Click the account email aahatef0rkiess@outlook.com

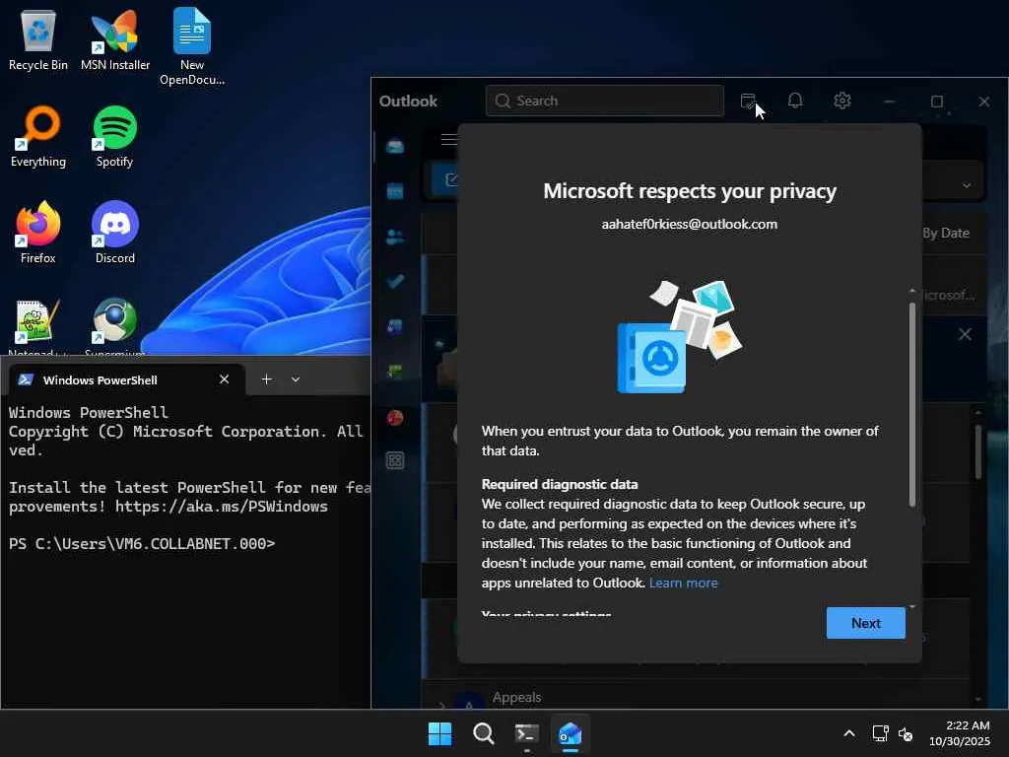coord(689,224)
